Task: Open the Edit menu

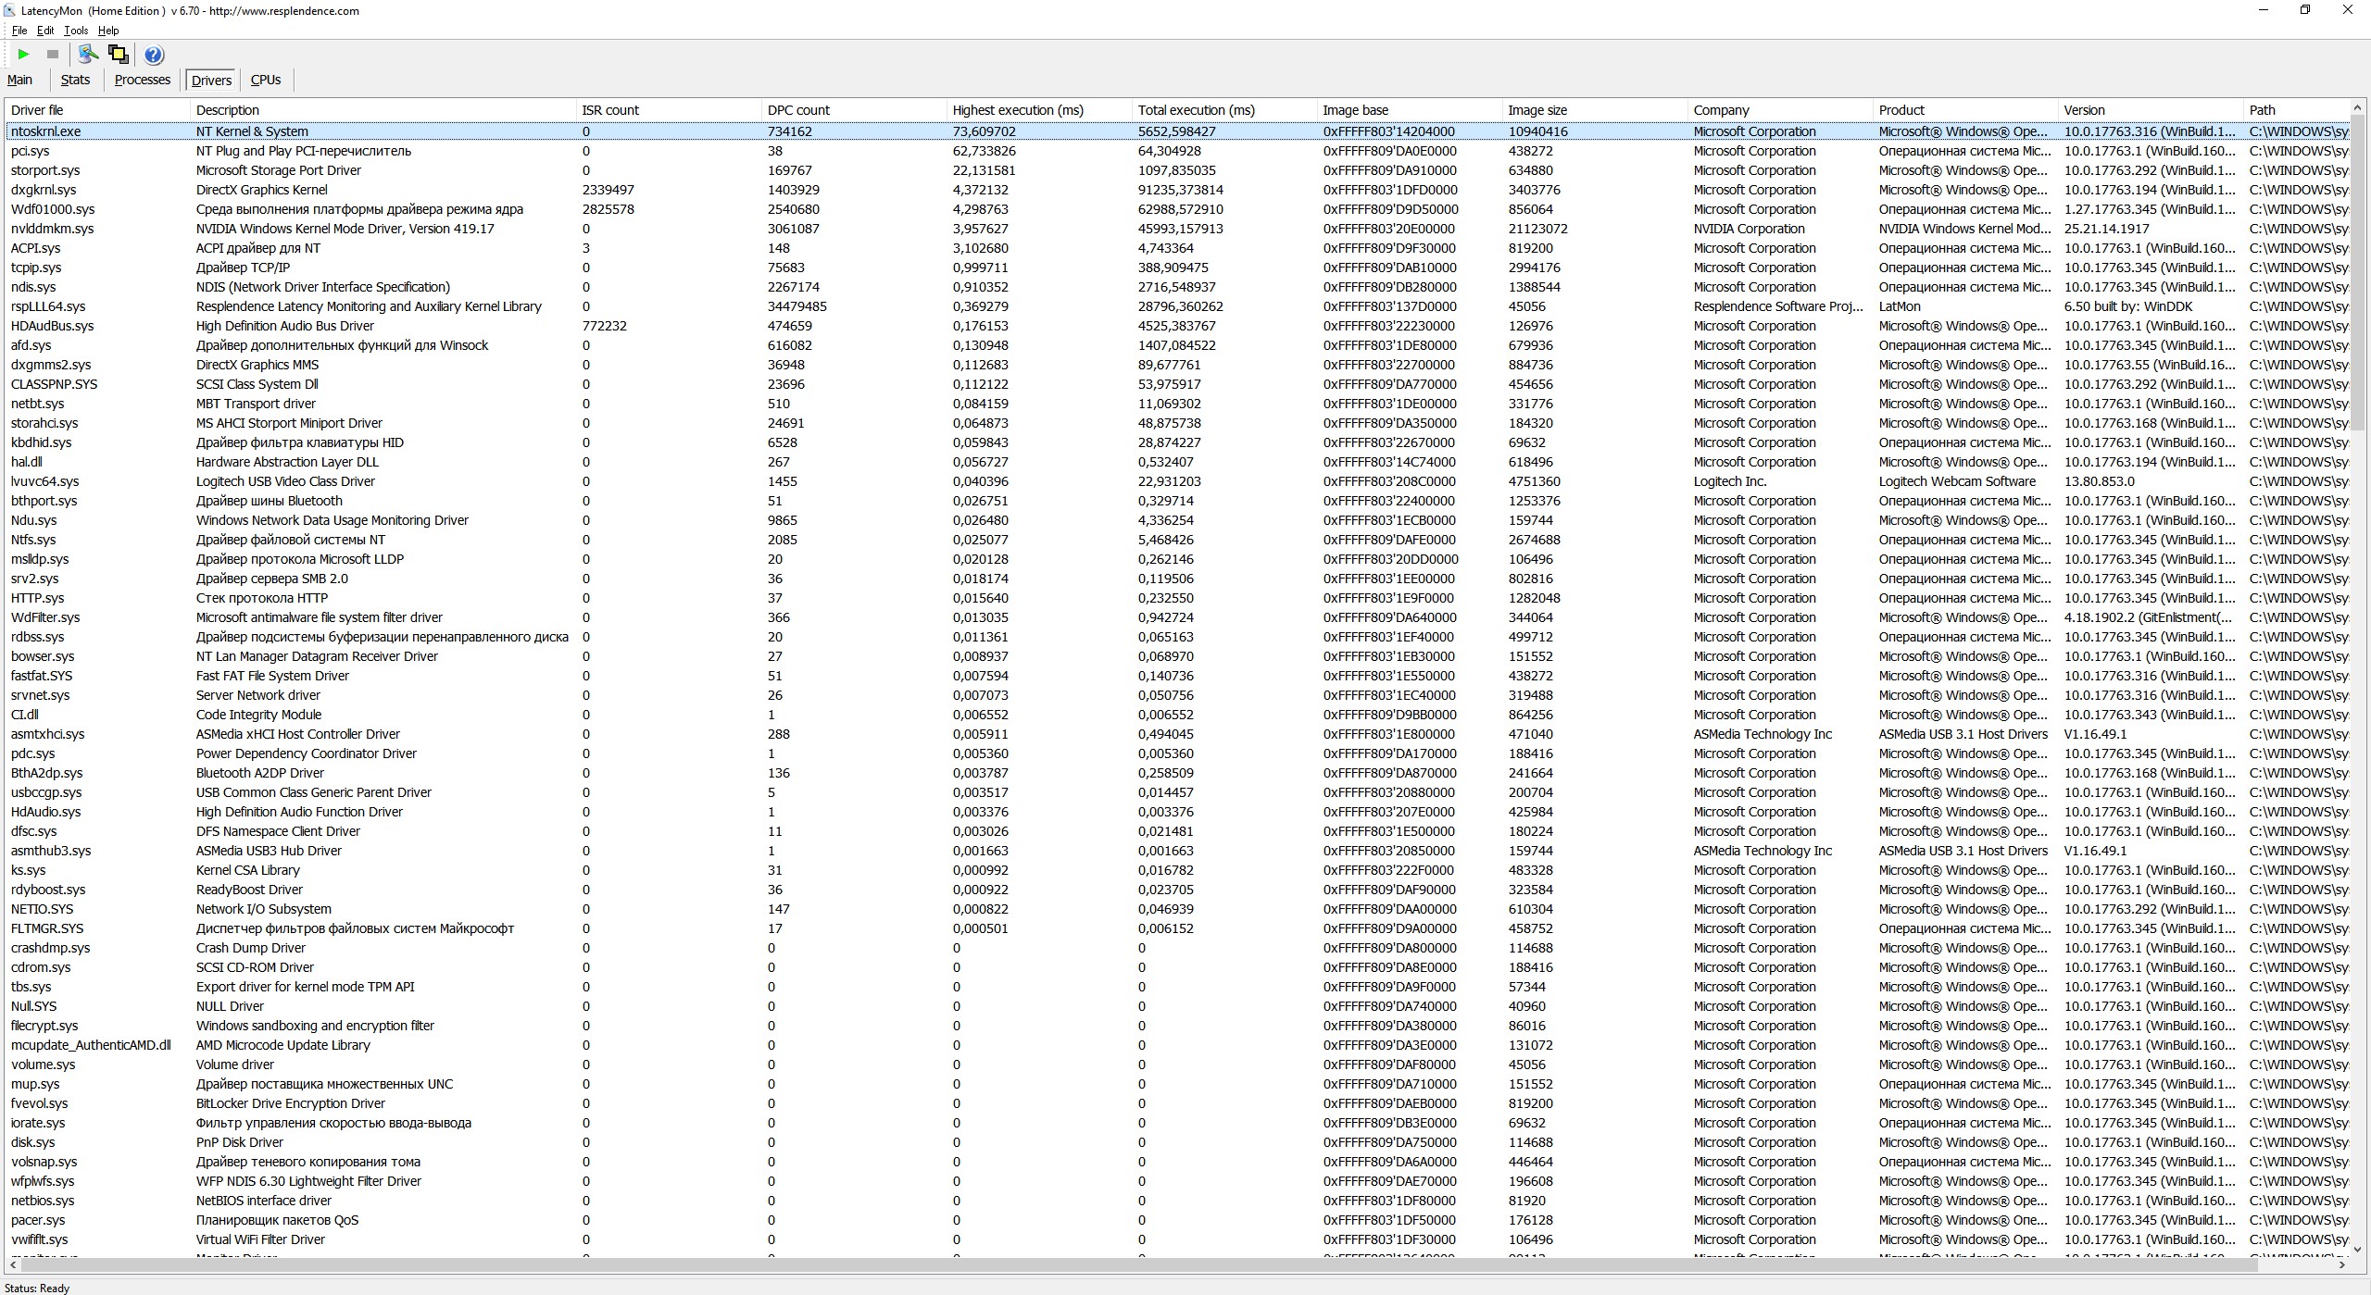Action: coord(45,31)
